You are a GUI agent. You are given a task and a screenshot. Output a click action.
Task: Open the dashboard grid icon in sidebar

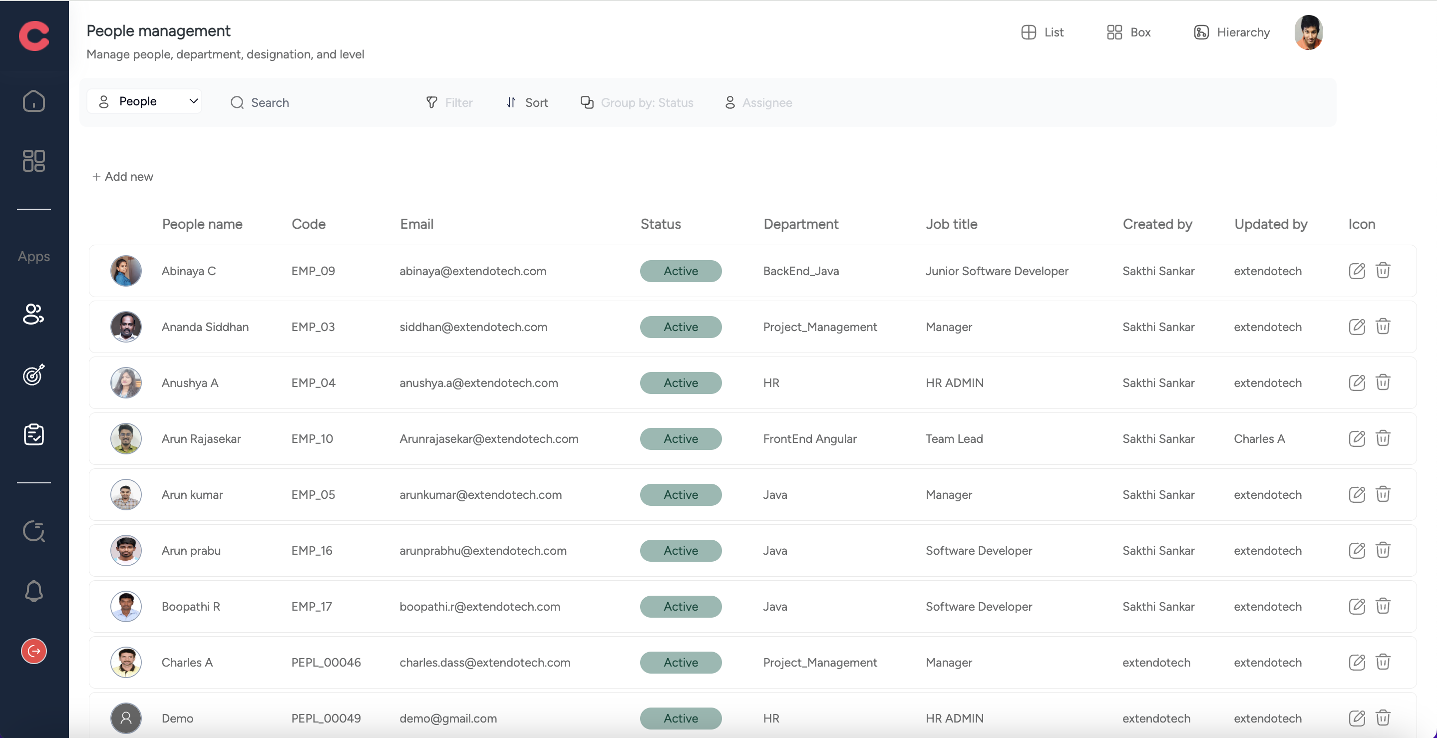33,161
